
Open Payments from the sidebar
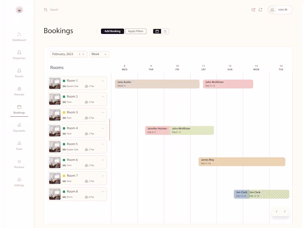click(19, 125)
